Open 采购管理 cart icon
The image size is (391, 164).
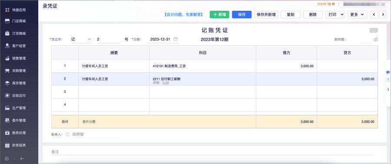(x=7, y=71)
